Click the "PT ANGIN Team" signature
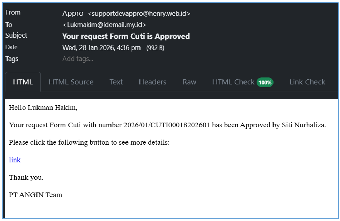The width and height of the screenshot is (340, 221). pyautogui.click(x=35, y=195)
